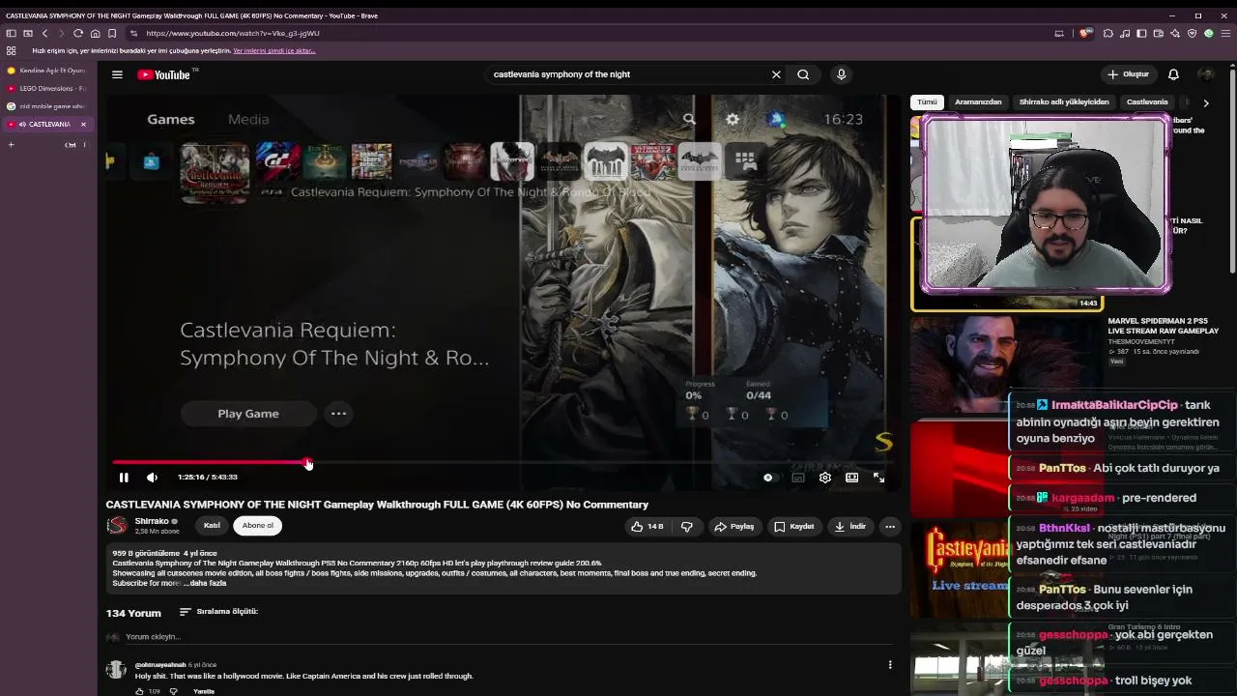Join the channel with Katıl
Screen dimensions: 1237x696
(212, 526)
